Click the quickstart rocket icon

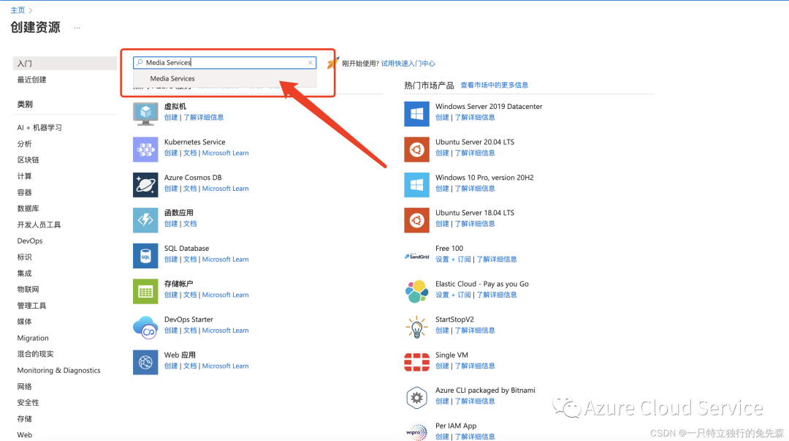(x=332, y=63)
